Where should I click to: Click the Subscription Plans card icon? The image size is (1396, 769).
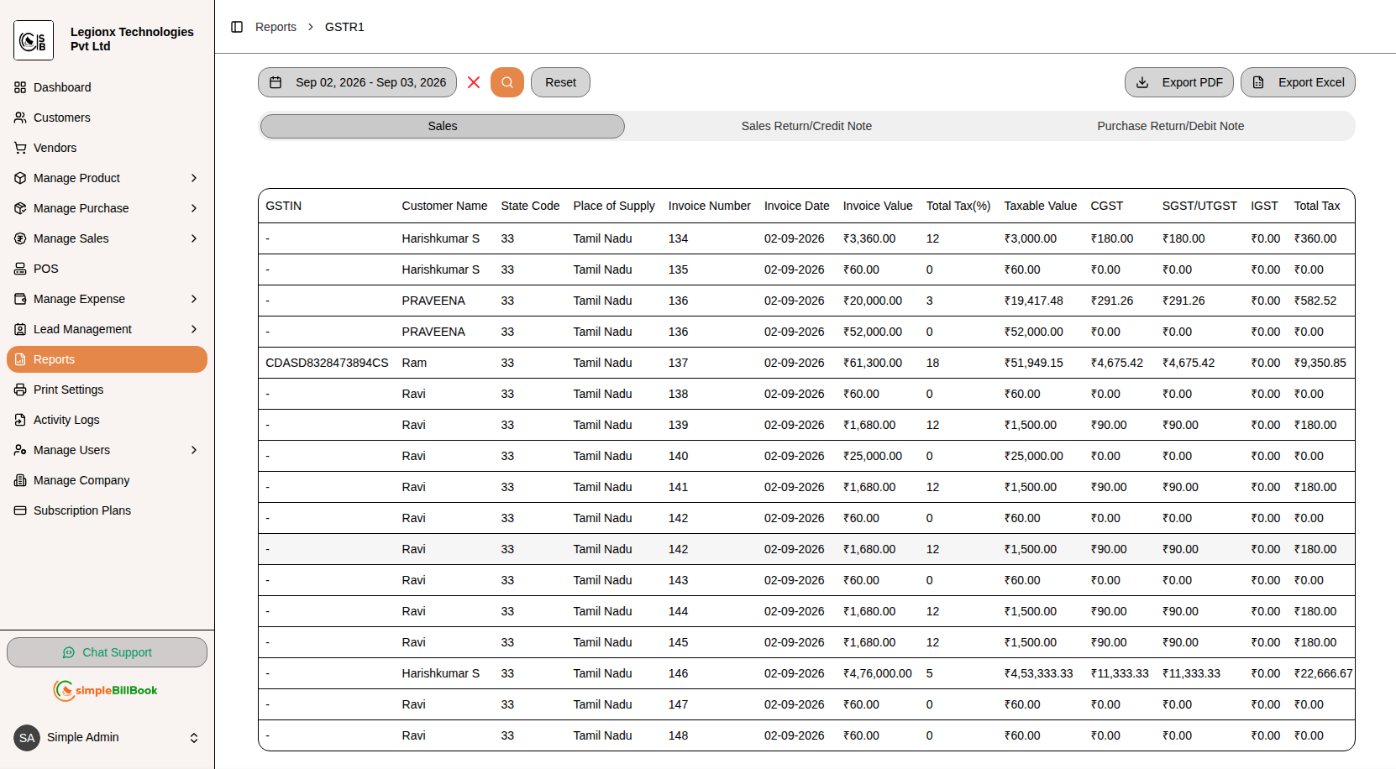20,510
